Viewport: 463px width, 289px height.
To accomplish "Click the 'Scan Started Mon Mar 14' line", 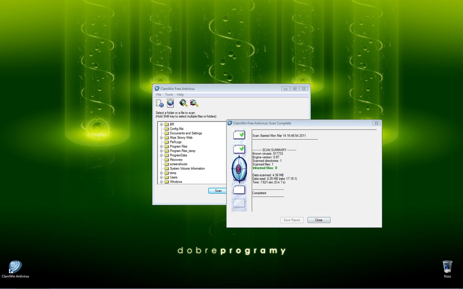I will pyautogui.click(x=279, y=136).
